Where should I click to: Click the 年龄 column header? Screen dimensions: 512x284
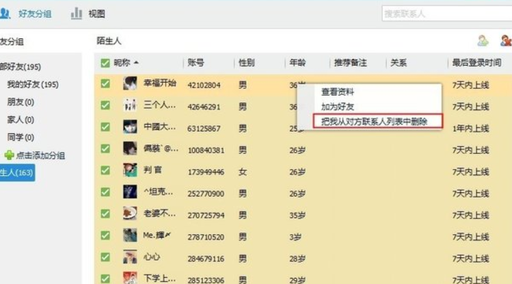click(297, 62)
